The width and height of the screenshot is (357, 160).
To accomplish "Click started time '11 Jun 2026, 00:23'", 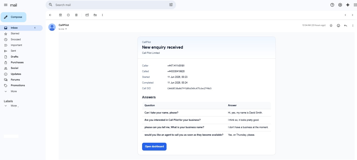I will click(x=177, y=77).
